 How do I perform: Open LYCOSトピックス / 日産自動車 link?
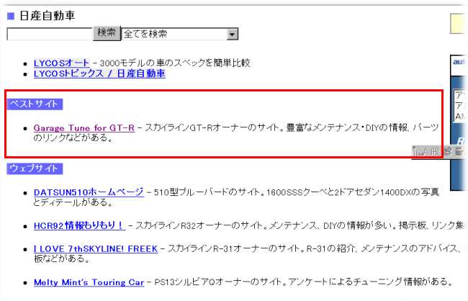pos(99,73)
